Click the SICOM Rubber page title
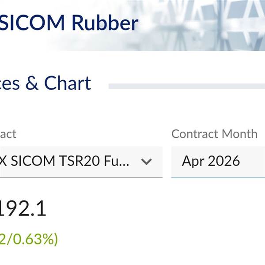Screen dimensions: 265x265 pos(68,23)
